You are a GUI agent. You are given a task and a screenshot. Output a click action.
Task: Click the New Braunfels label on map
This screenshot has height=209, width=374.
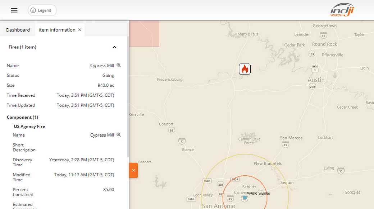click(x=268, y=163)
